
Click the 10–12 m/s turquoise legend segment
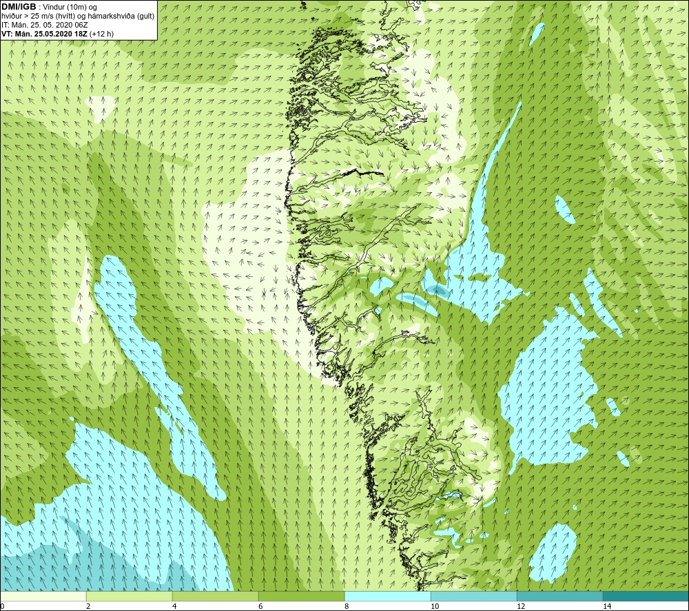click(x=474, y=596)
